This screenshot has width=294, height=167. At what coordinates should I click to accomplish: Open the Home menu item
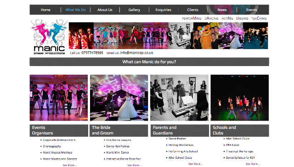[45, 10]
